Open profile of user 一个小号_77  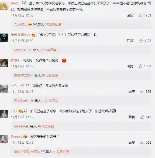[x=20, y=86]
